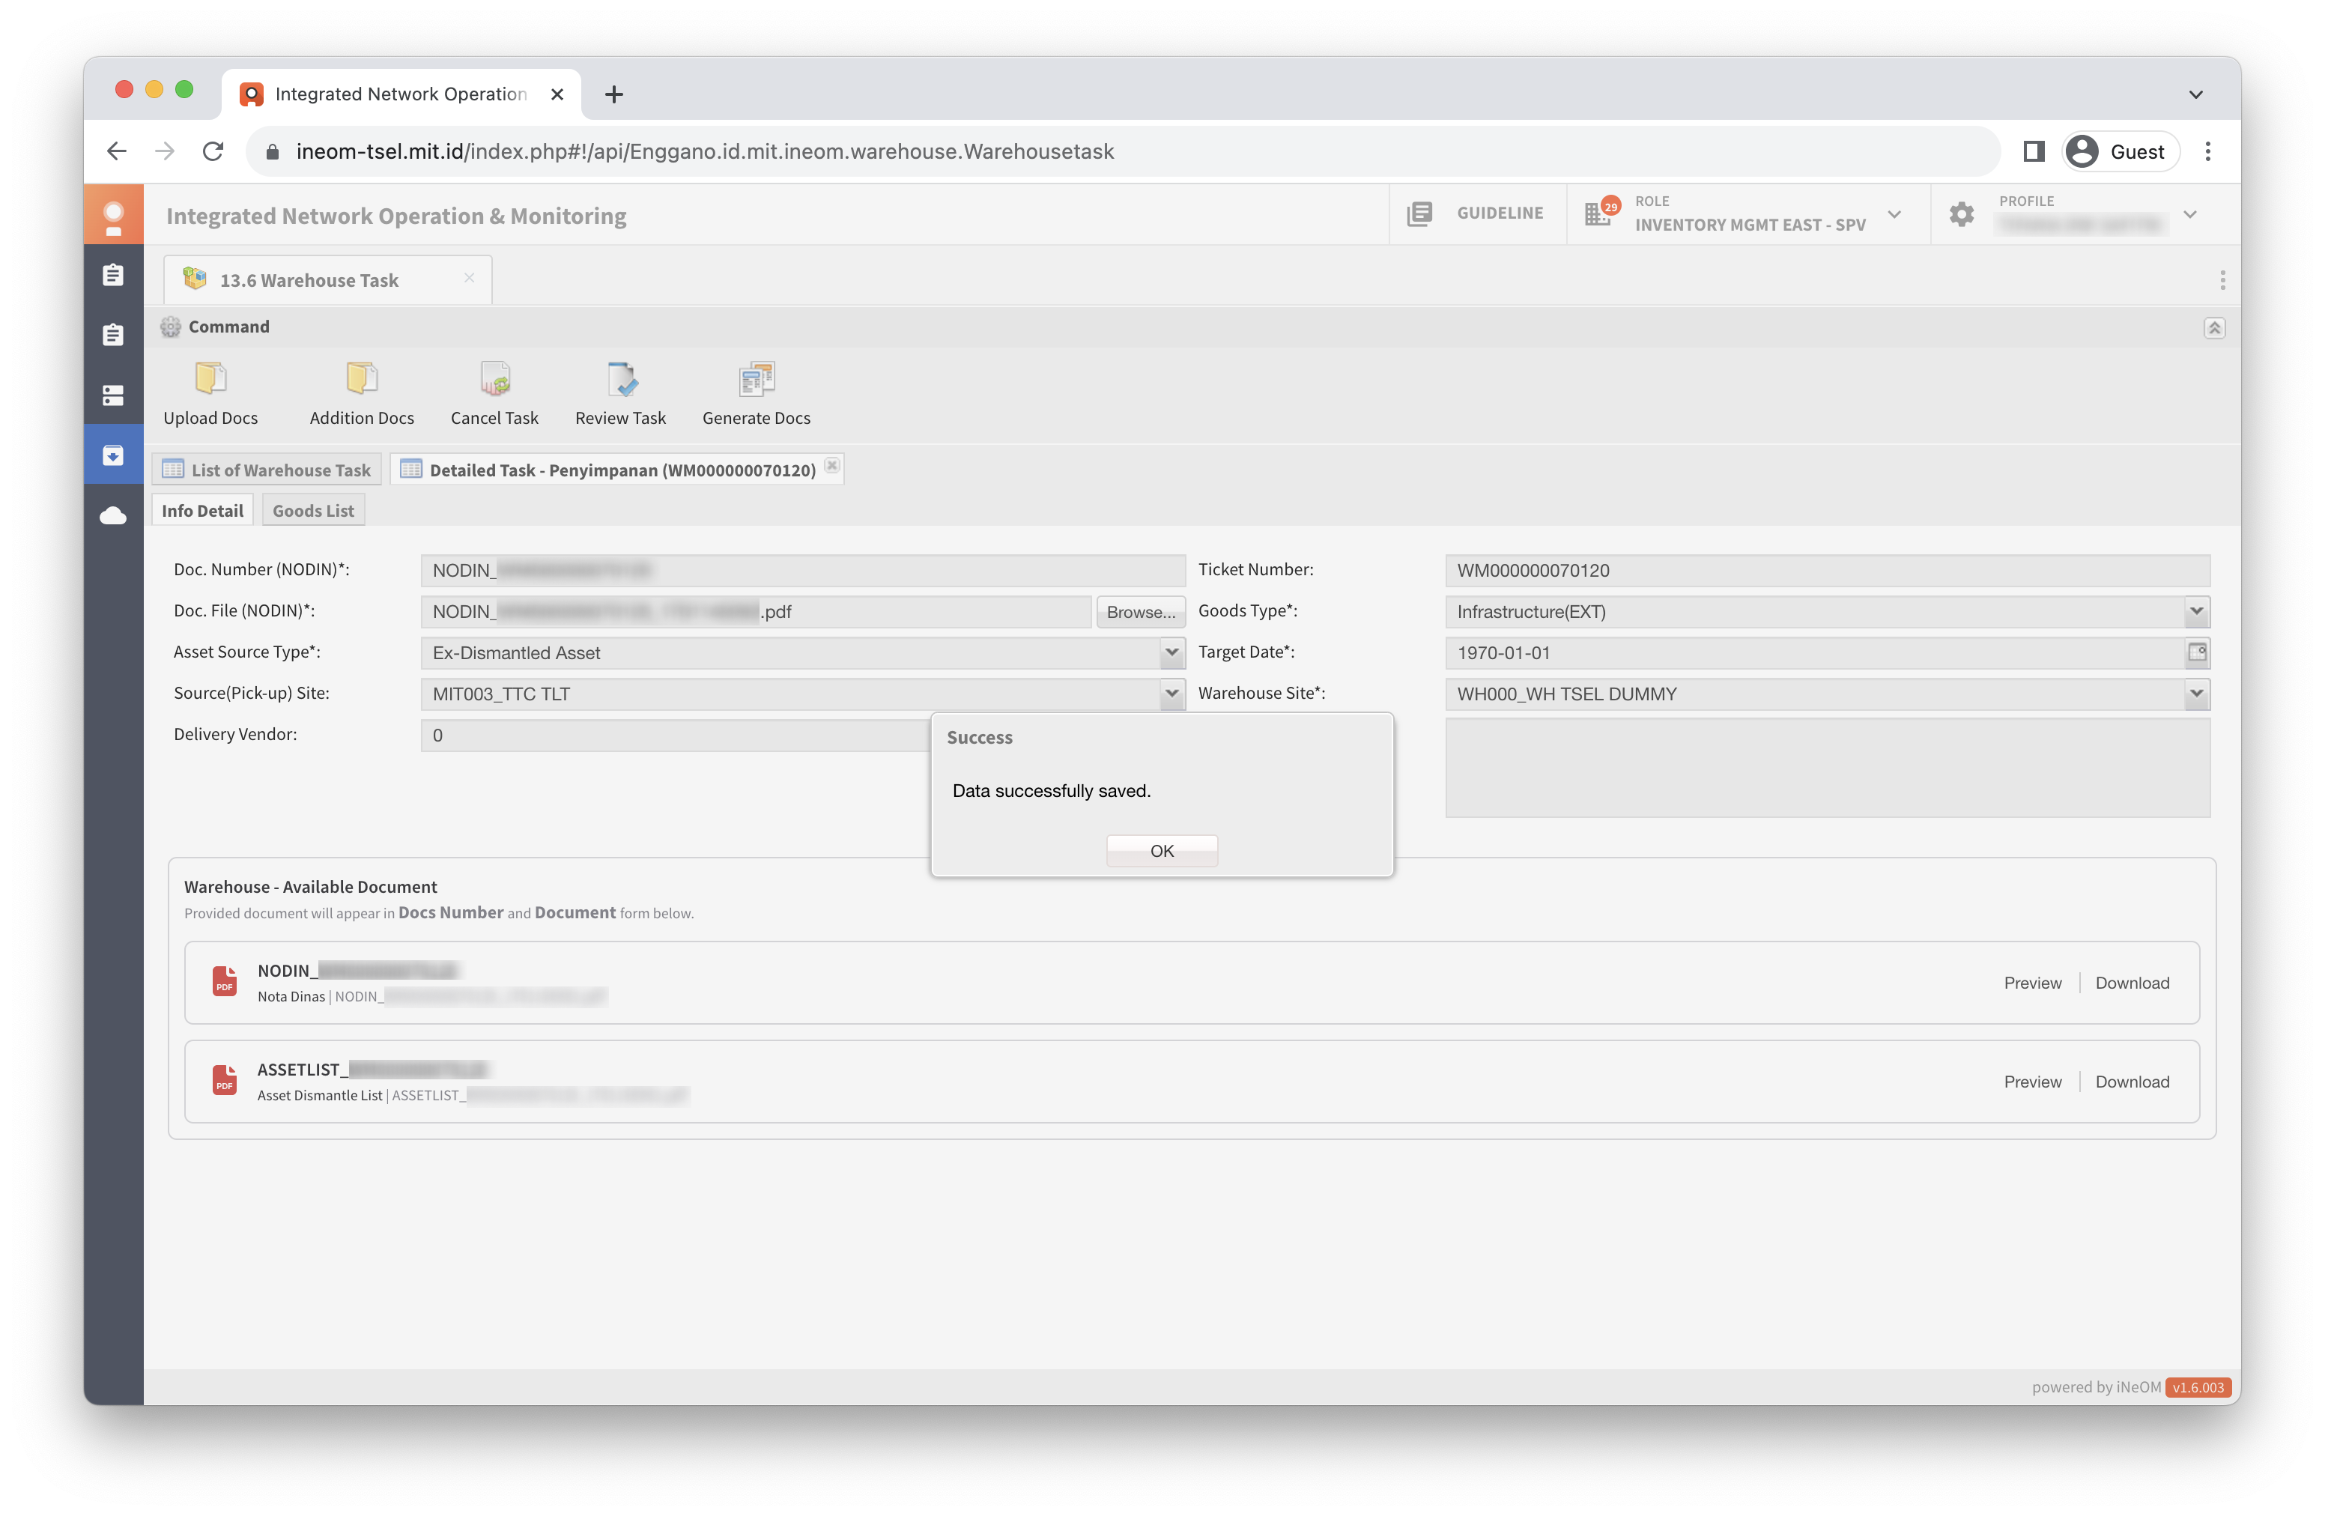Click the Doc. Number (NODIN) input field
This screenshot has height=1516, width=2325.
tap(803, 571)
